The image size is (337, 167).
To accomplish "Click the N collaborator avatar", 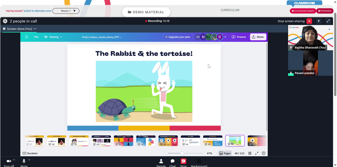I will [203, 37].
